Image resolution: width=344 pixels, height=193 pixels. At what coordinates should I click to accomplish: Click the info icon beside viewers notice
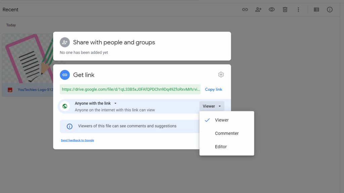click(x=70, y=126)
